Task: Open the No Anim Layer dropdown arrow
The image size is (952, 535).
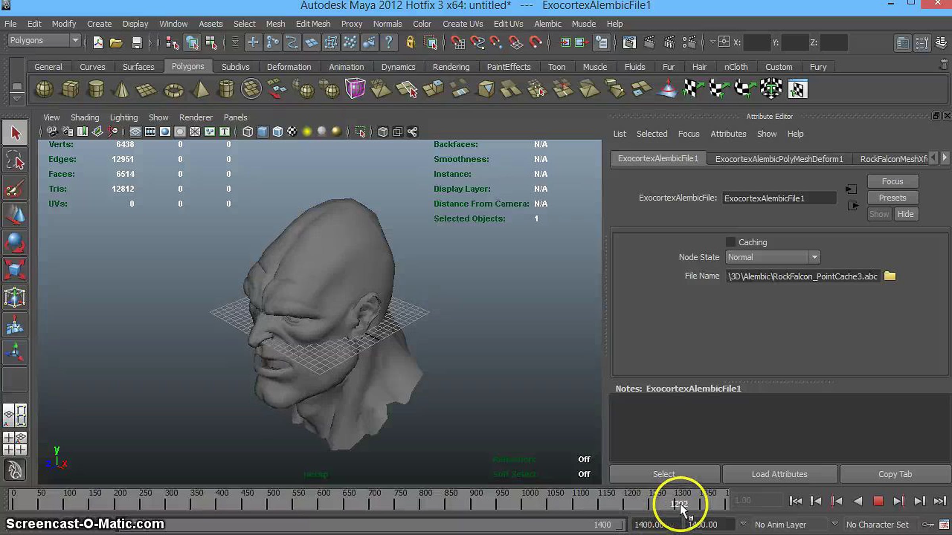Action: pyautogui.click(x=743, y=524)
